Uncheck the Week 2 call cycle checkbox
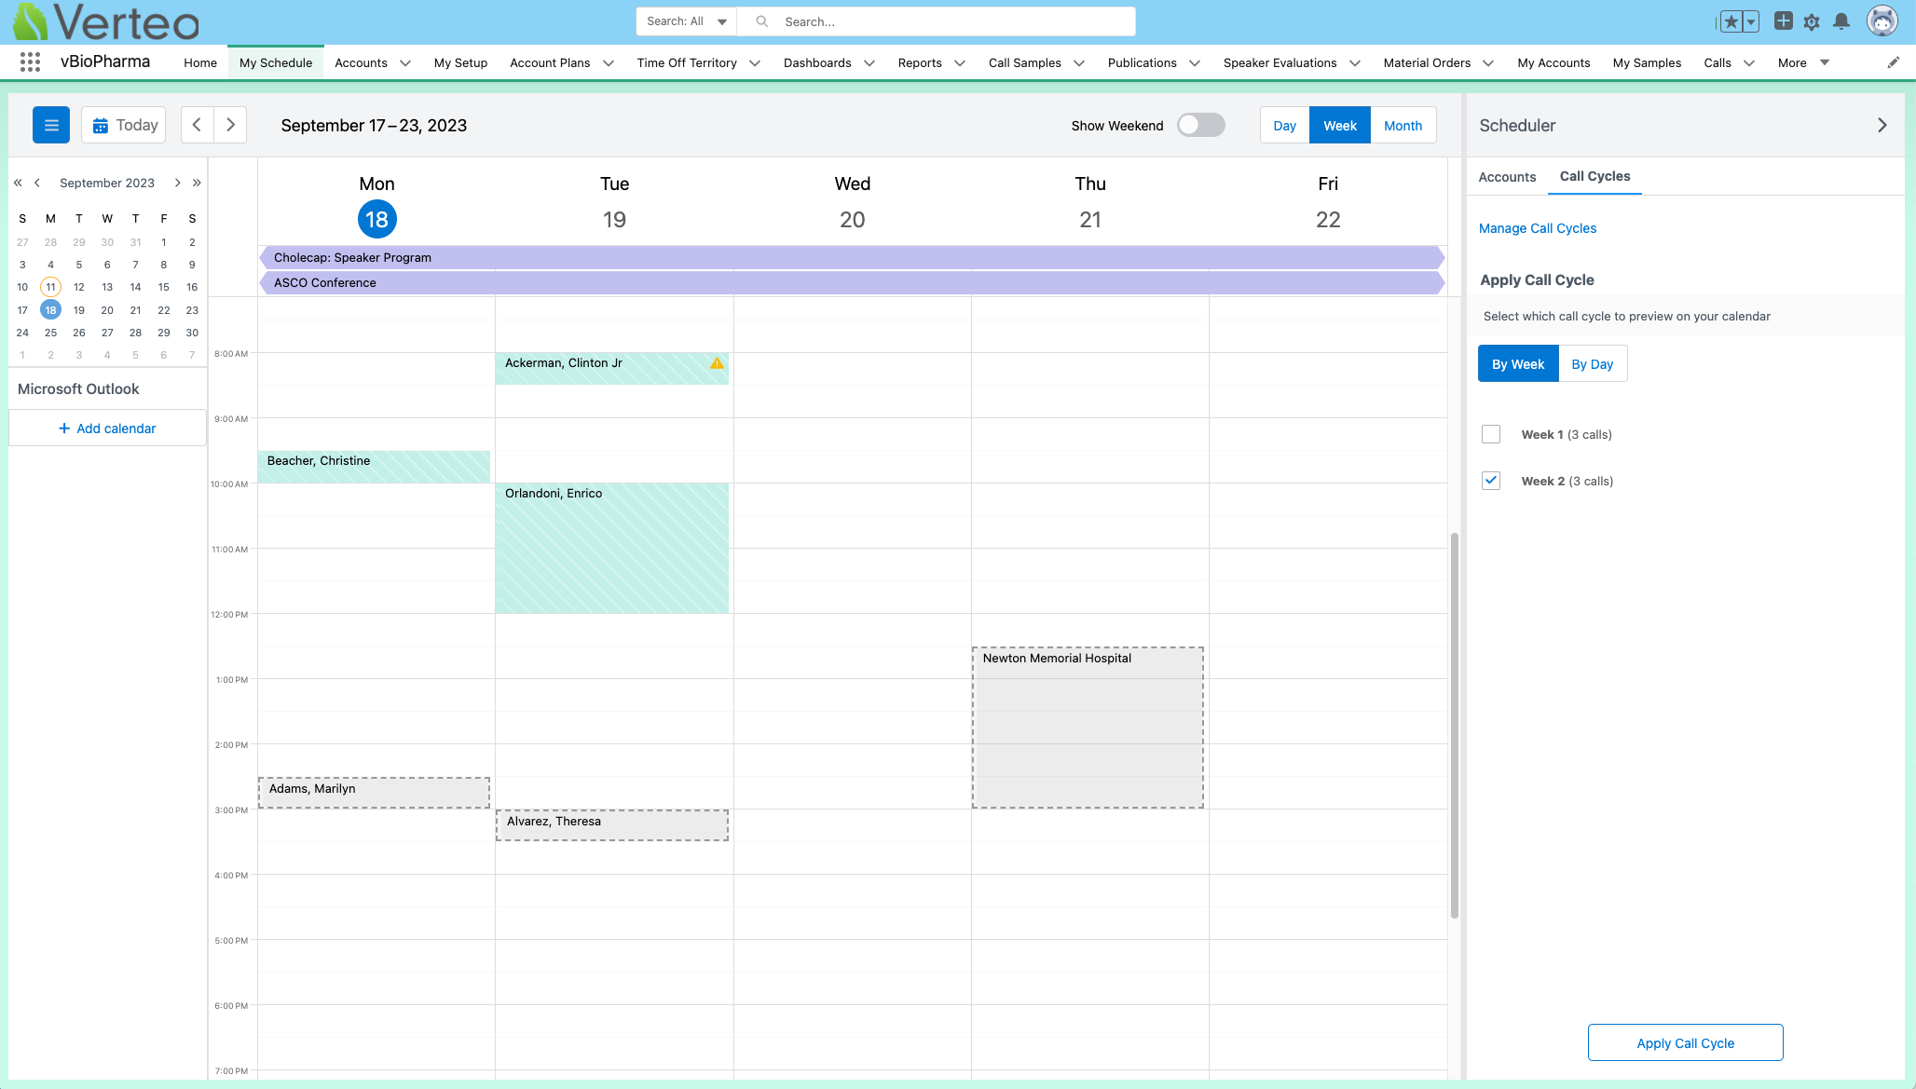 pos(1491,481)
